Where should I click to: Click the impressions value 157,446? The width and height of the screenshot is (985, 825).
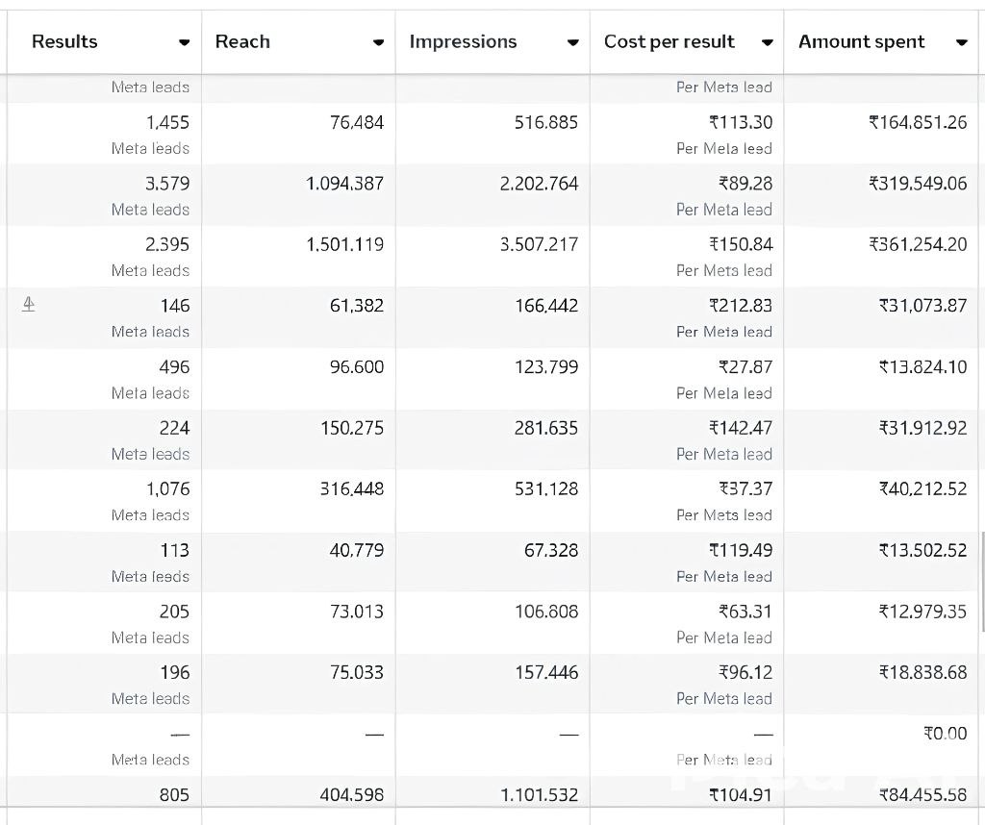coord(545,672)
